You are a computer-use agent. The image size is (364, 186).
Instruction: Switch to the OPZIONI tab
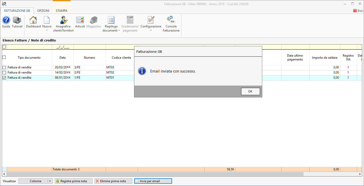tap(43, 11)
